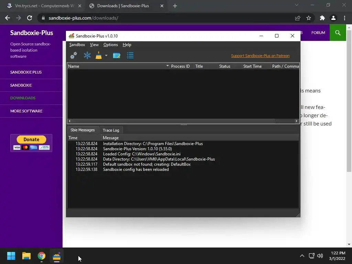Click the Sandboxie-Plus website title
This screenshot has width=352, height=264.
[32, 33]
